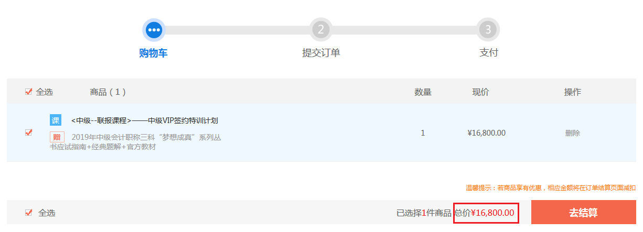Toggle the top 全选 checkbox
This screenshot has height=232, width=643.
pos(29,92)
